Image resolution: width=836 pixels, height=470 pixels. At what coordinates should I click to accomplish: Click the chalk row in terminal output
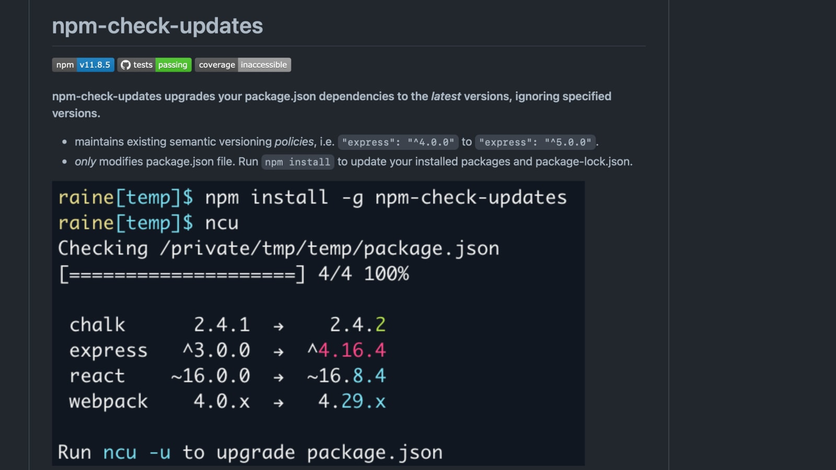click(x=227, y=325)
